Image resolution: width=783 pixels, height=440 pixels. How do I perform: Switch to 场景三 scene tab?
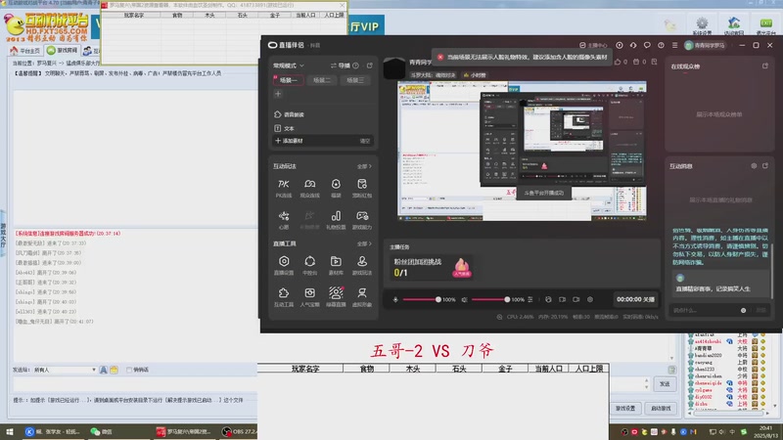tap(355, 80)
